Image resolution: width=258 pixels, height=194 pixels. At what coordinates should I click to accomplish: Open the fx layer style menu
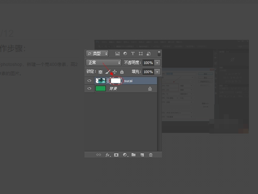pyautogui.click(x=108, y=155)
